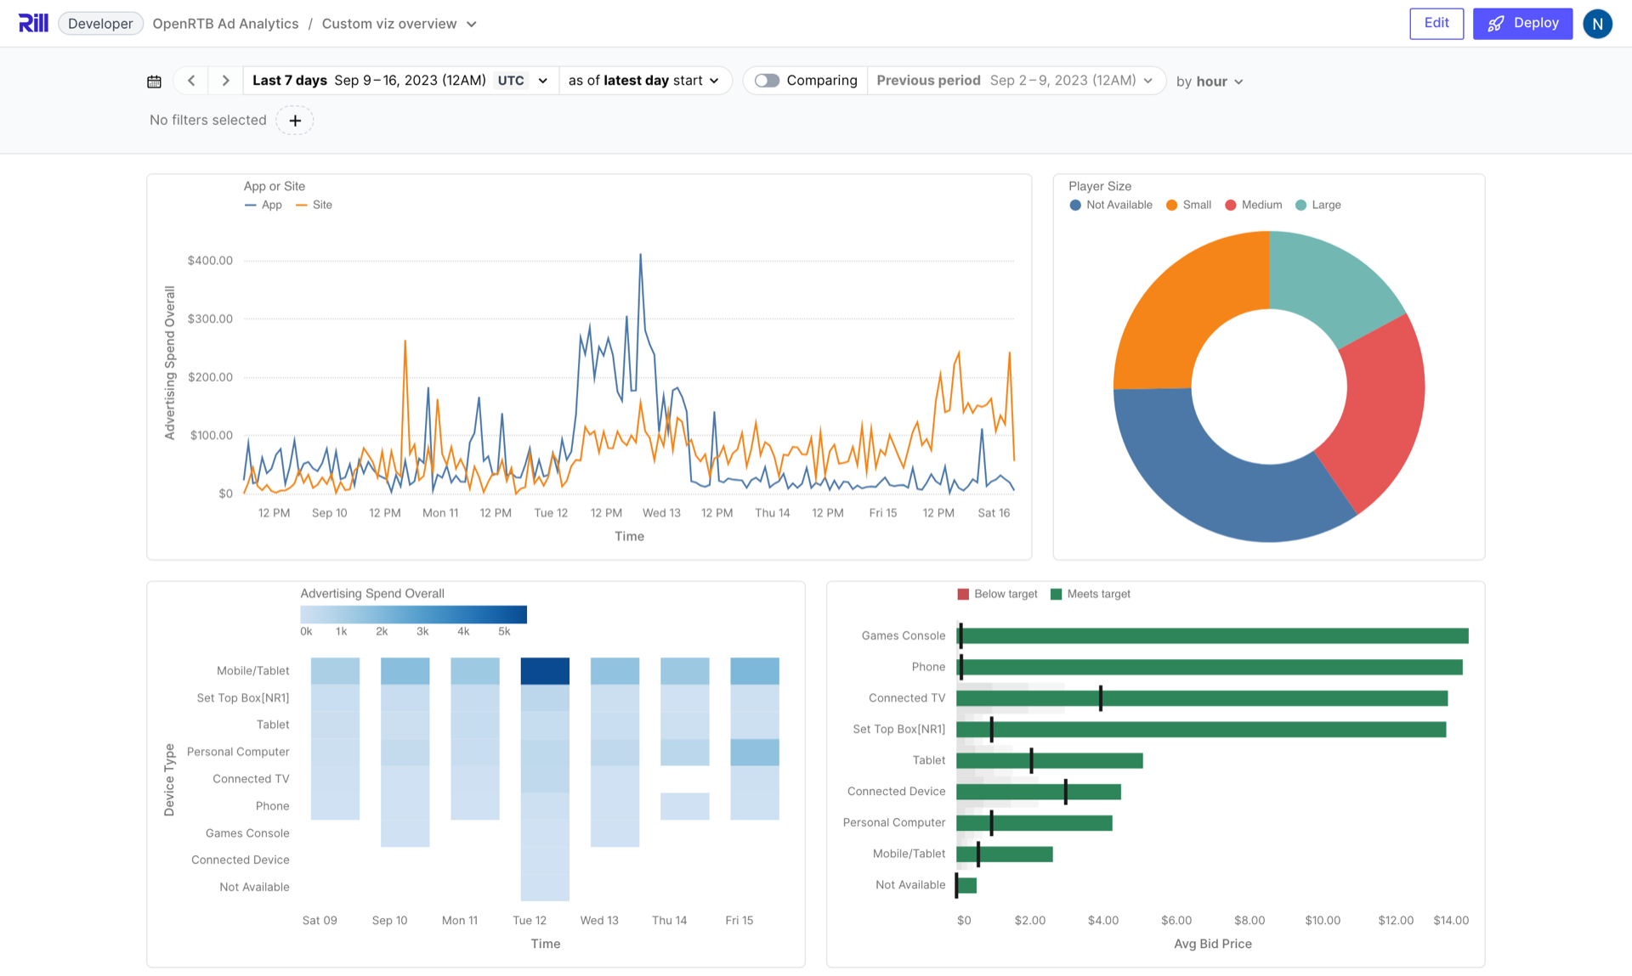Click the Tablet bid price bar
1632x976 pixels.
click(1050, 761)
